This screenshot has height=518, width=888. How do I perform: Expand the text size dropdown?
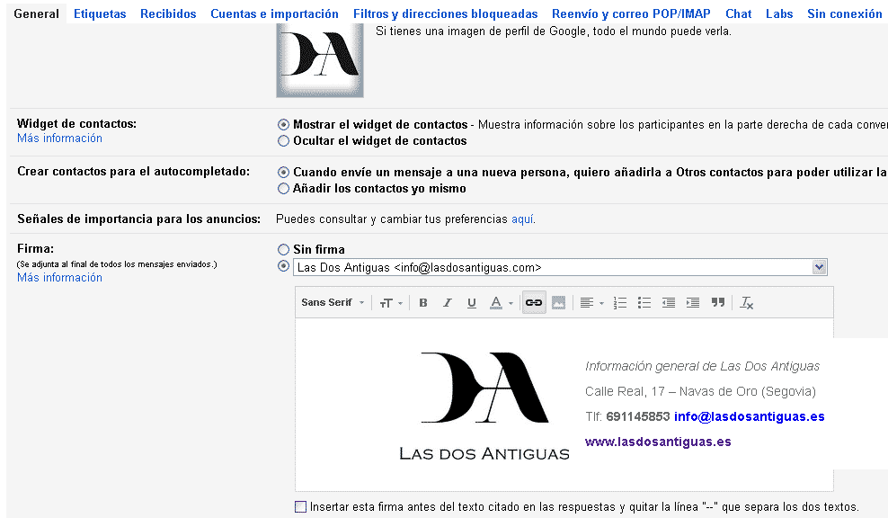tap(390, 303)
